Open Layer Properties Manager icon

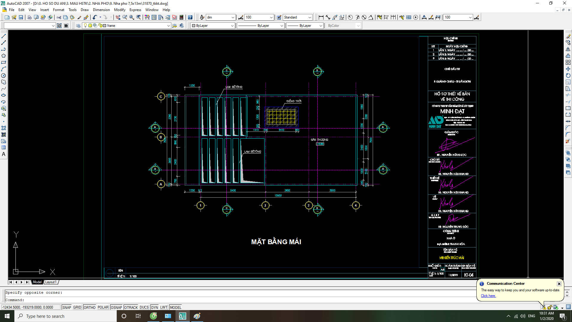pyautogui.click(x=78, y=26)
